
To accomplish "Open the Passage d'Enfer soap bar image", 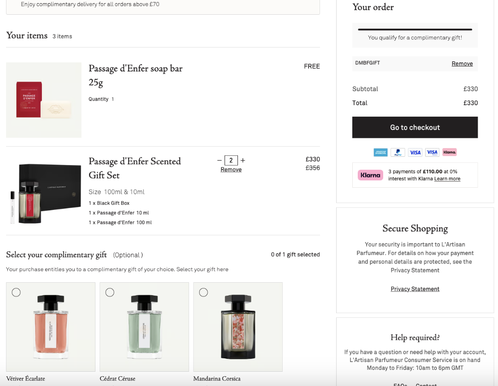I will [44, 100].
